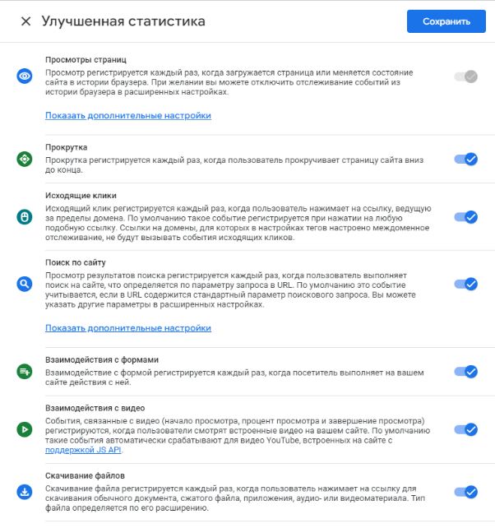Image resolution: width=495 pixels, height=528 pixels.
Task: Disable the Прокрутка toggle
Action: [x=465, y=159]
